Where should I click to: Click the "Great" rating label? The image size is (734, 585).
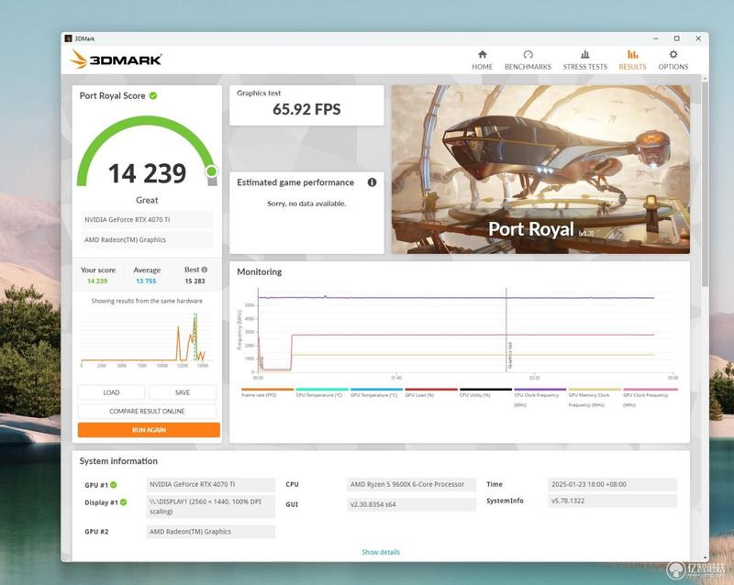(147, 200)
